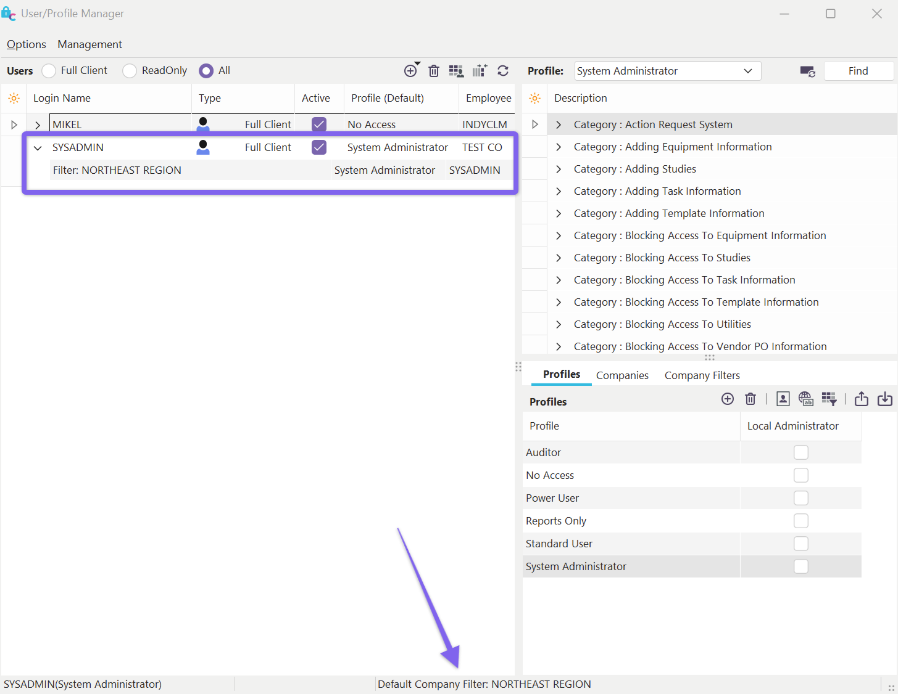Image resolution: width=898 pixels, height=694 pixels.
Task: Click the Login Name column header
Action: tap(62, 98)
